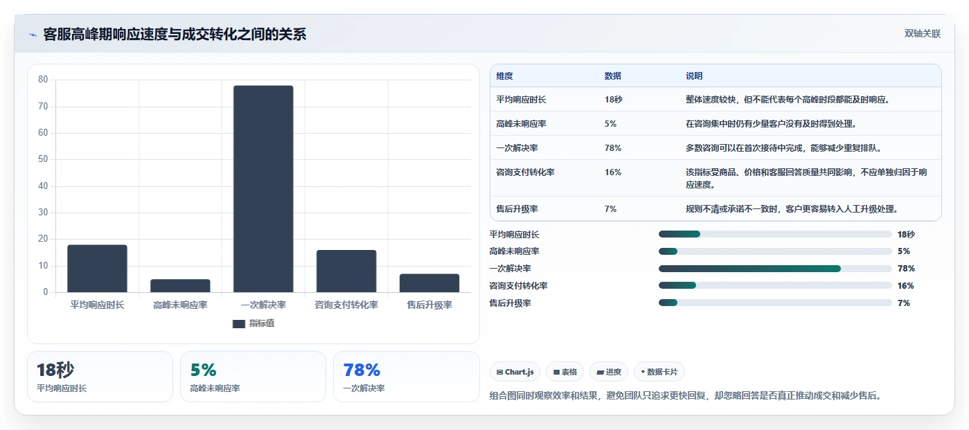Screen dimensions: 969x430
Task: Click the 5% value in the table
Action: pos(610,124)
